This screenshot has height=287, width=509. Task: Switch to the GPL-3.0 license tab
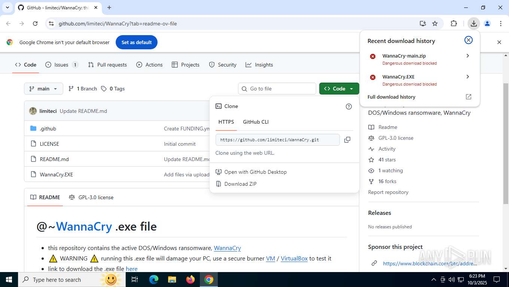(91, 197)
